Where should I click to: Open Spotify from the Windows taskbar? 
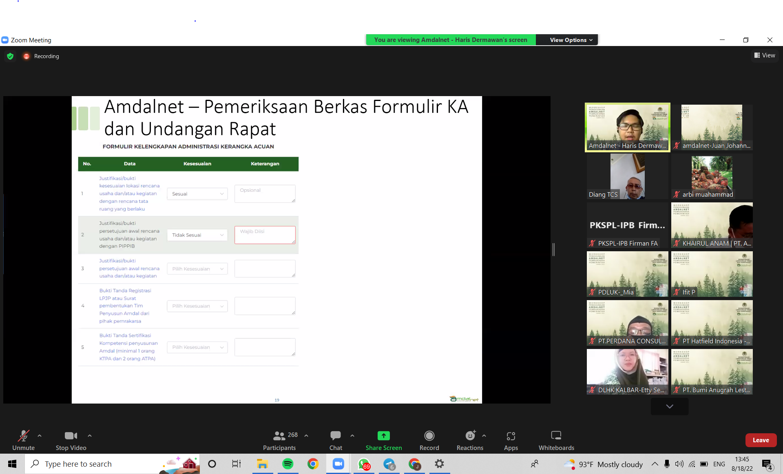288,464
